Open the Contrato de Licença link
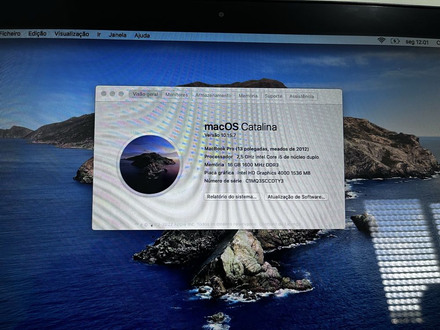This screenshot has height=330, width=440. point(280,224)
